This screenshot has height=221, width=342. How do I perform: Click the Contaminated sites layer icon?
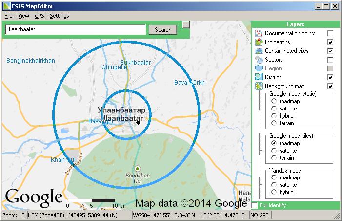(259, 51)
